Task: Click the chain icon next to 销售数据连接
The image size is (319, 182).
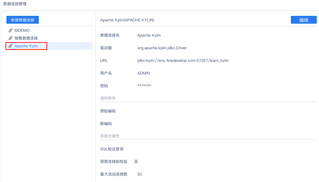Action: [10, 38]
